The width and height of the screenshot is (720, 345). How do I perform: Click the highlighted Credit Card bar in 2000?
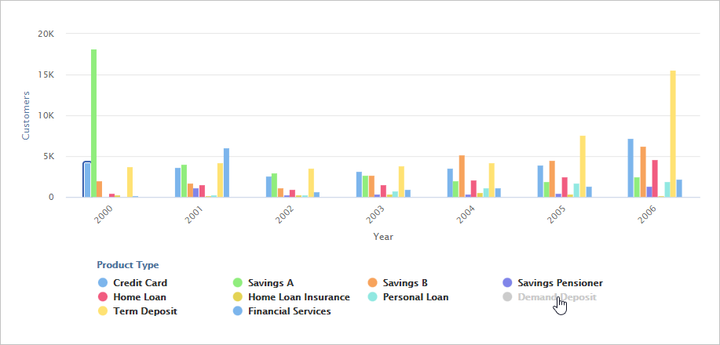(87, 180)
